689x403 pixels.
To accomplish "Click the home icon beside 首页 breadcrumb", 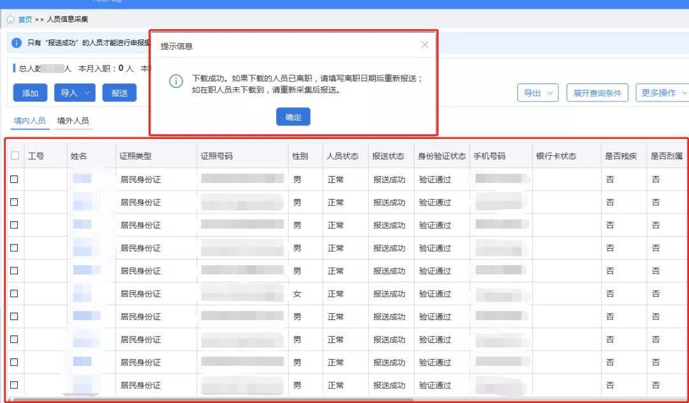I will tap(11, 19).
